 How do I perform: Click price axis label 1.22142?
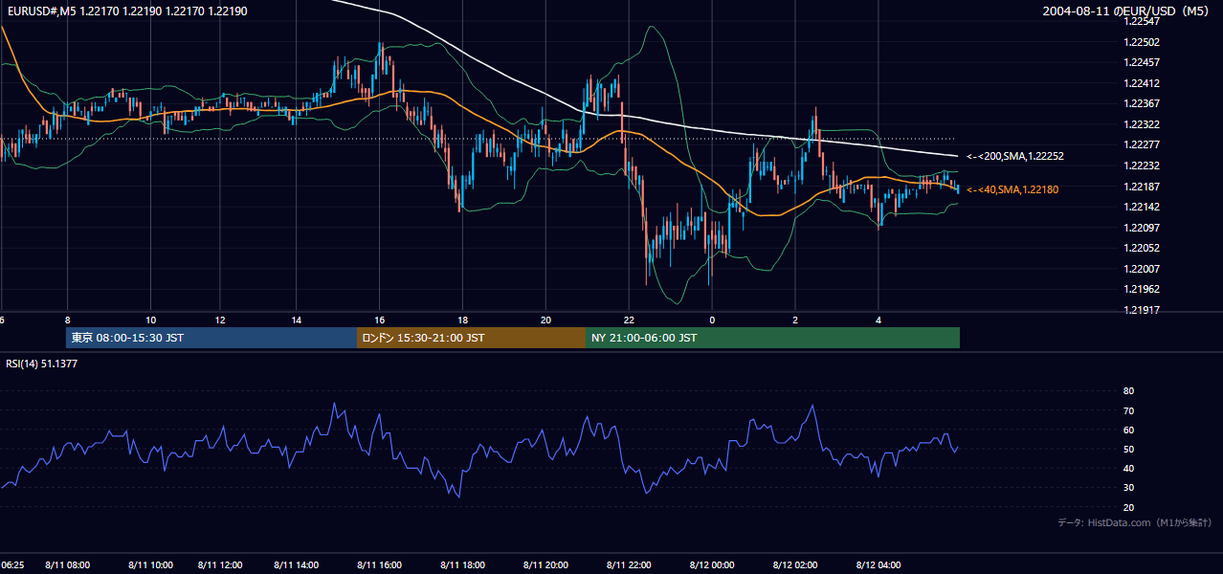pyautogui.click(x=1142, y=207)
